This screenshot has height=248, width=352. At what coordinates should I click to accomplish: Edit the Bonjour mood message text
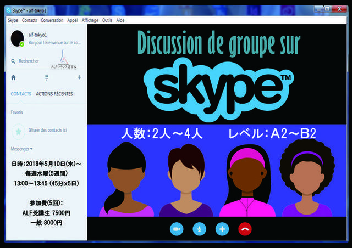click(x=54, y=43)
